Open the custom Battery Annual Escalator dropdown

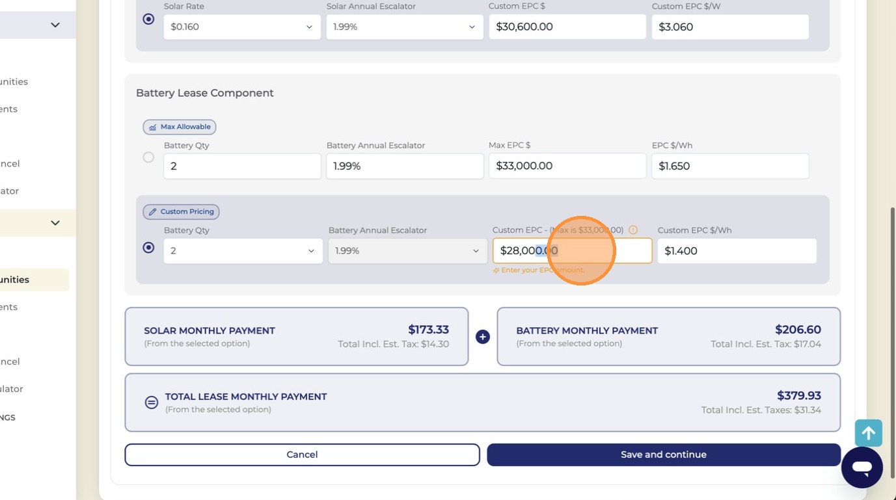407,251
